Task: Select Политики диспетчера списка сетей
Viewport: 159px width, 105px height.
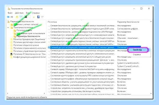Action: 29,42
